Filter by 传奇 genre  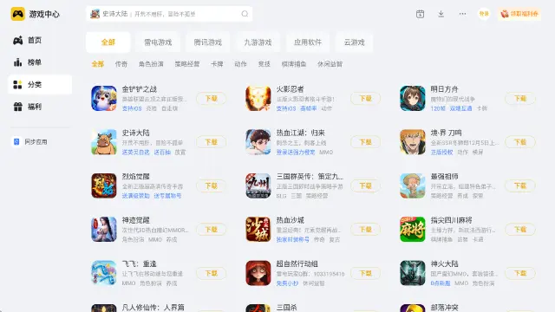point(121,64)
